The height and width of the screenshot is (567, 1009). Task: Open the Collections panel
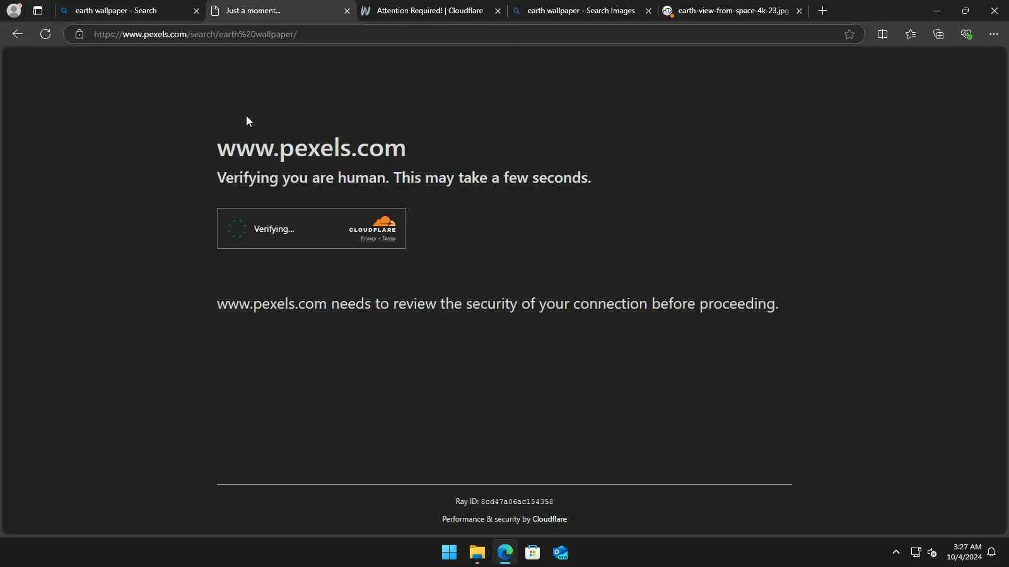938,34
